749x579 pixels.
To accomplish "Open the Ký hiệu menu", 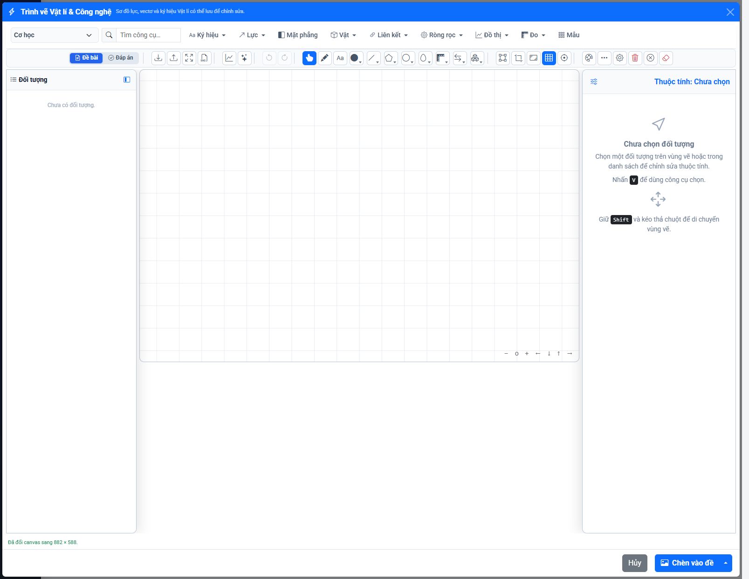I will [x=207, y=35].
